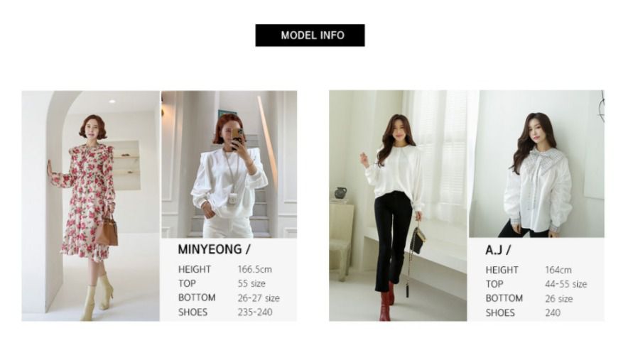Click the red ankle boots in photo
The height and width of the screenshot is (355, 628).
[386, 303]
